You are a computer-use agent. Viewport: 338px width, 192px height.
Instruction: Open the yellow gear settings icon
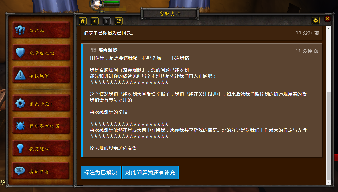coord(316,21)
